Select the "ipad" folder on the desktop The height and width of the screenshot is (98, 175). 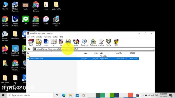pyautogui.click(x=56, y=5)
